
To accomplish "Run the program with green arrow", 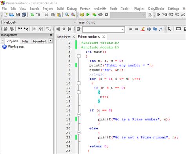I will click(x=88, y=14).
